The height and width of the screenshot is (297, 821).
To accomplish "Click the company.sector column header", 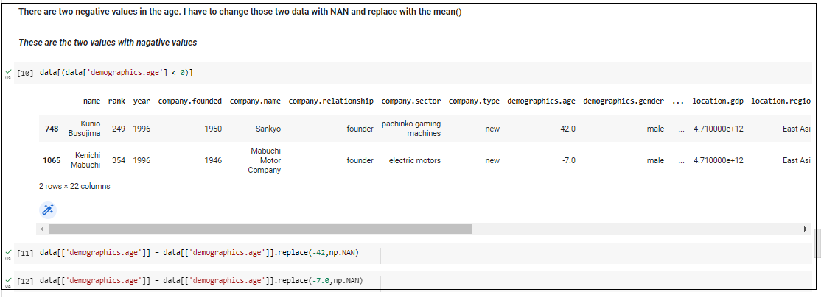I will [410, 101].
